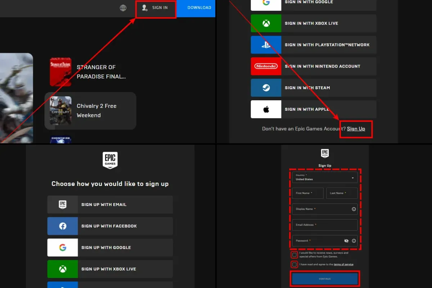Open the terms of service link

pyautogui.click(x=343, y=265)
